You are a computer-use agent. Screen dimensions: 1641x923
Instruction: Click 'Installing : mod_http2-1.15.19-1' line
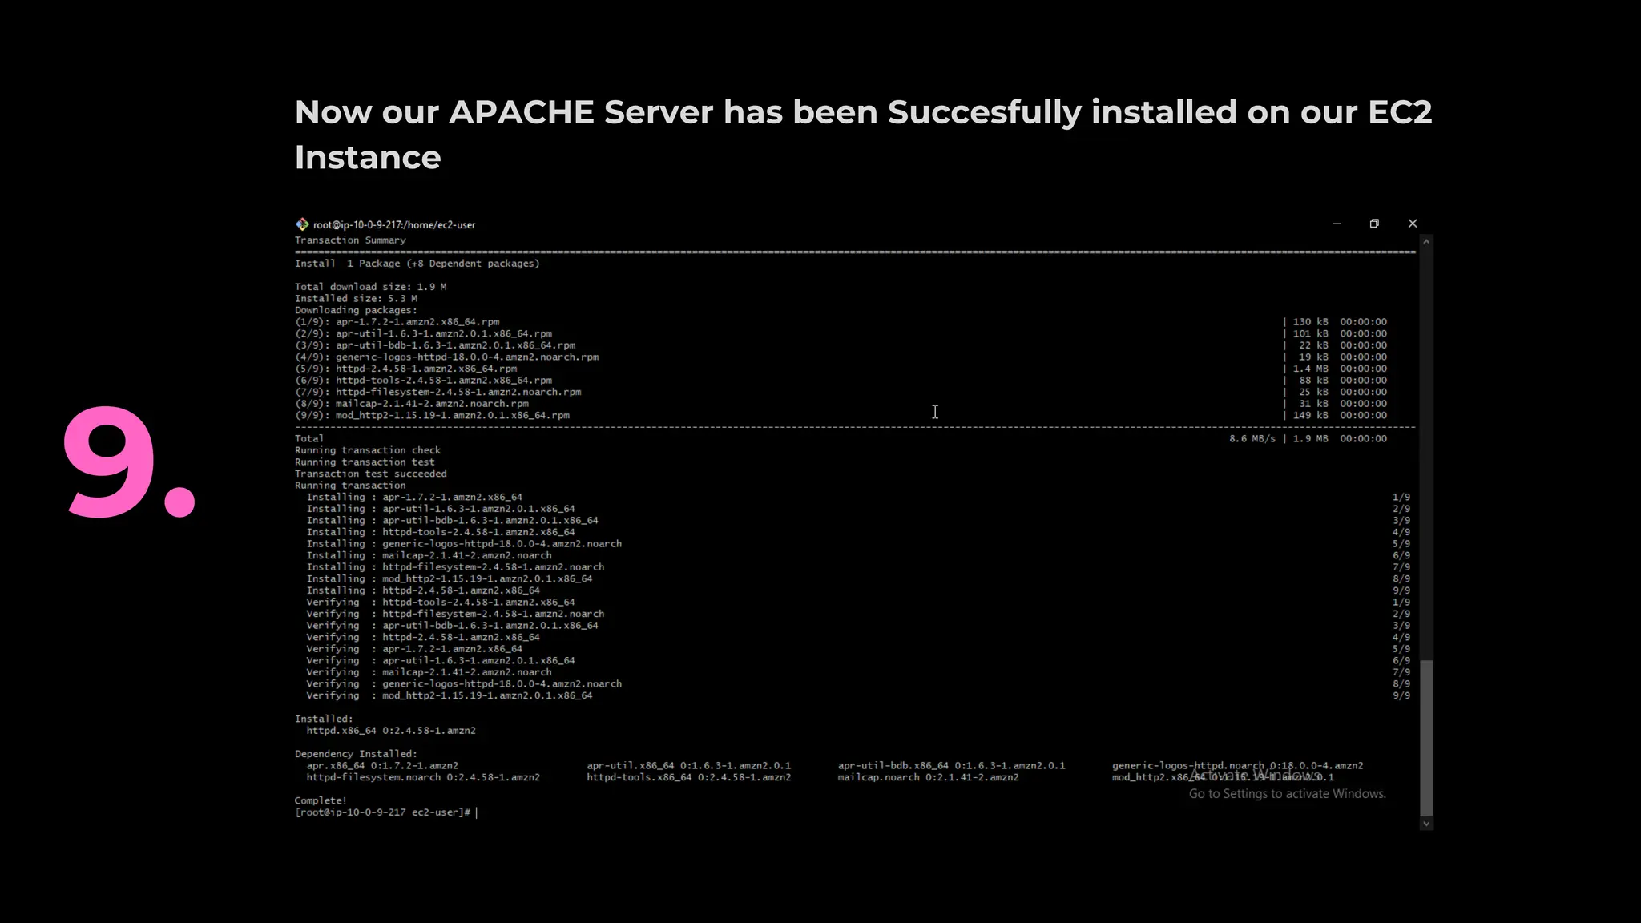pos(450,579)
